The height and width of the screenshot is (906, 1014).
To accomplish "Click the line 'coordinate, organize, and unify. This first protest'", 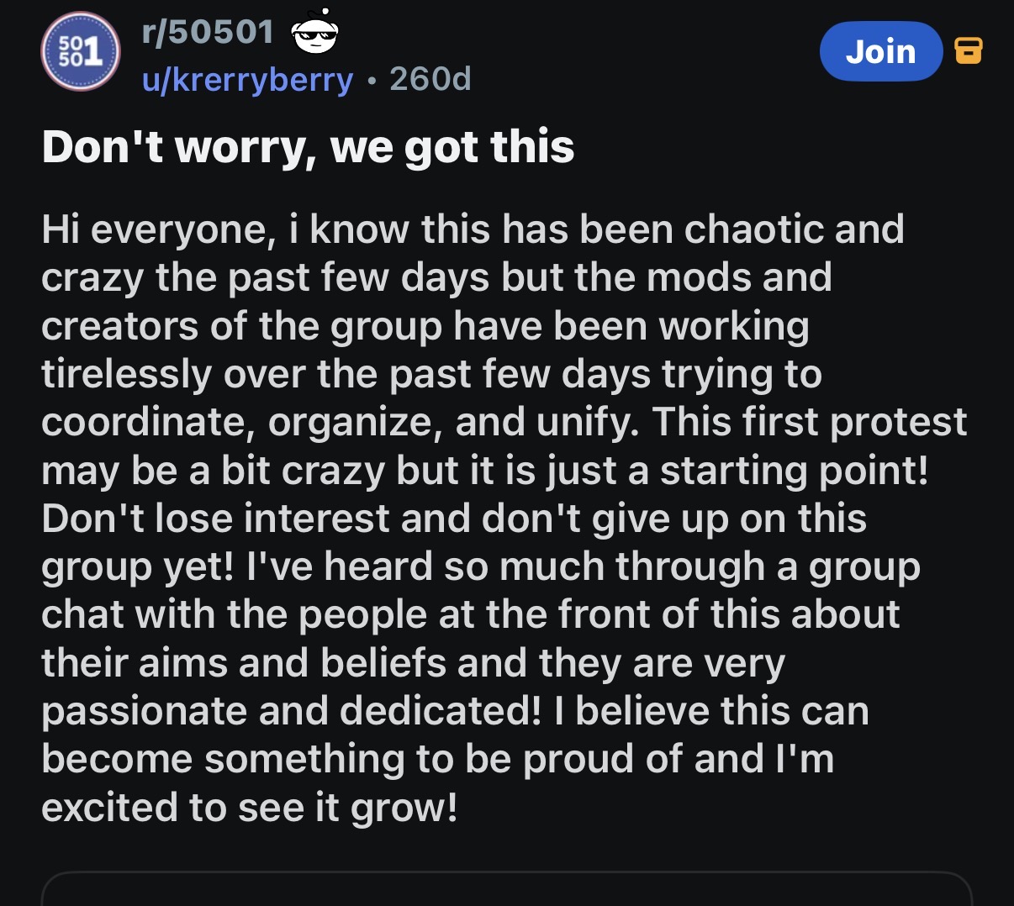I will [504, 422].
